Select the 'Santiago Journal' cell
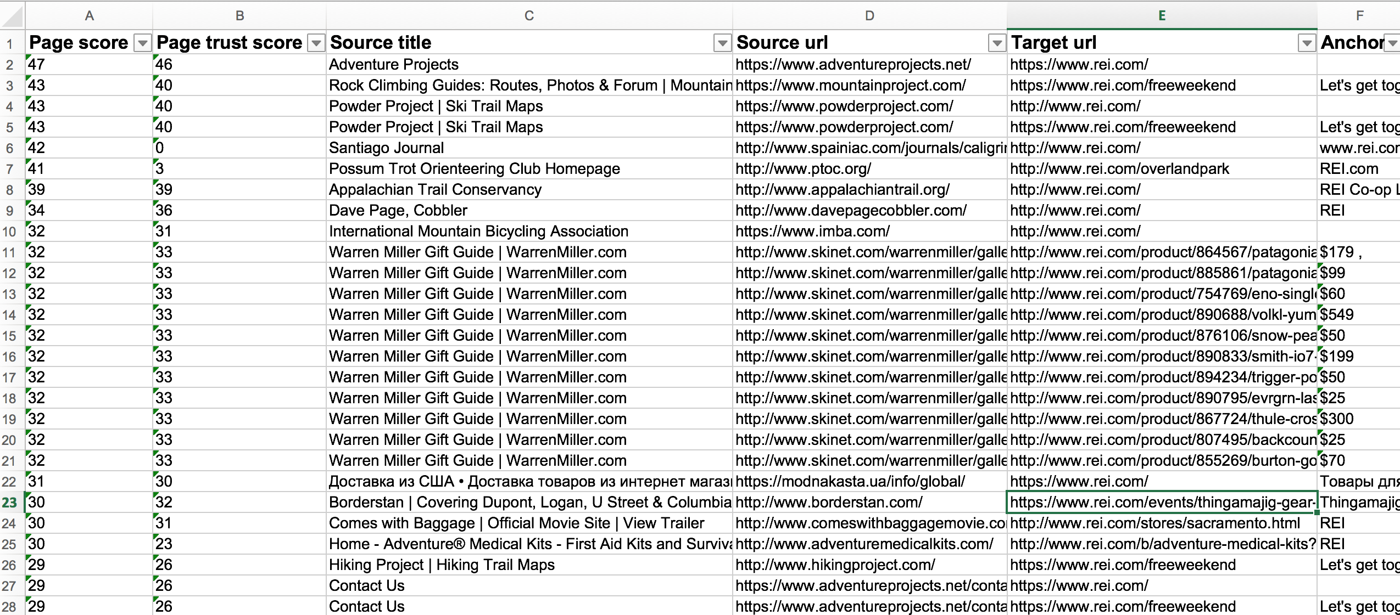 coord(529,148)
